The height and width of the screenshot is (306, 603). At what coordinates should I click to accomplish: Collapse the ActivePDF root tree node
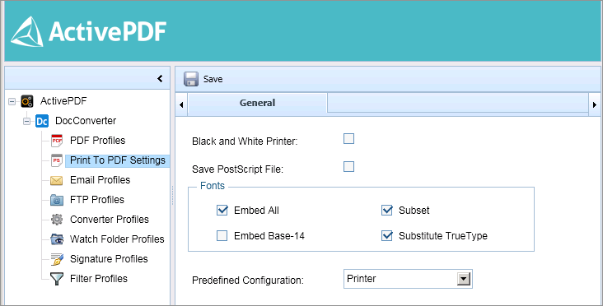tap(12, 101)
